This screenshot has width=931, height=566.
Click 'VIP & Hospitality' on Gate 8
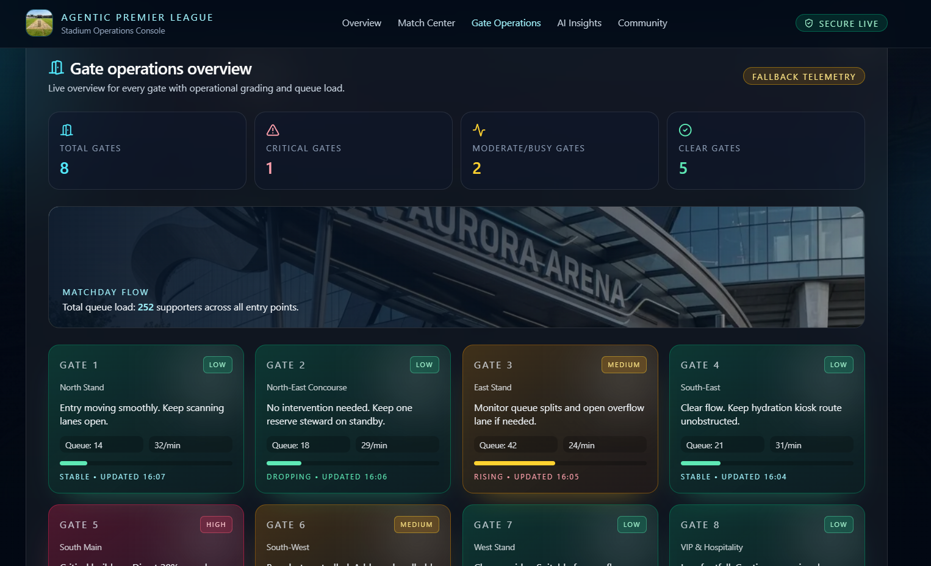(x=712, y=547)
